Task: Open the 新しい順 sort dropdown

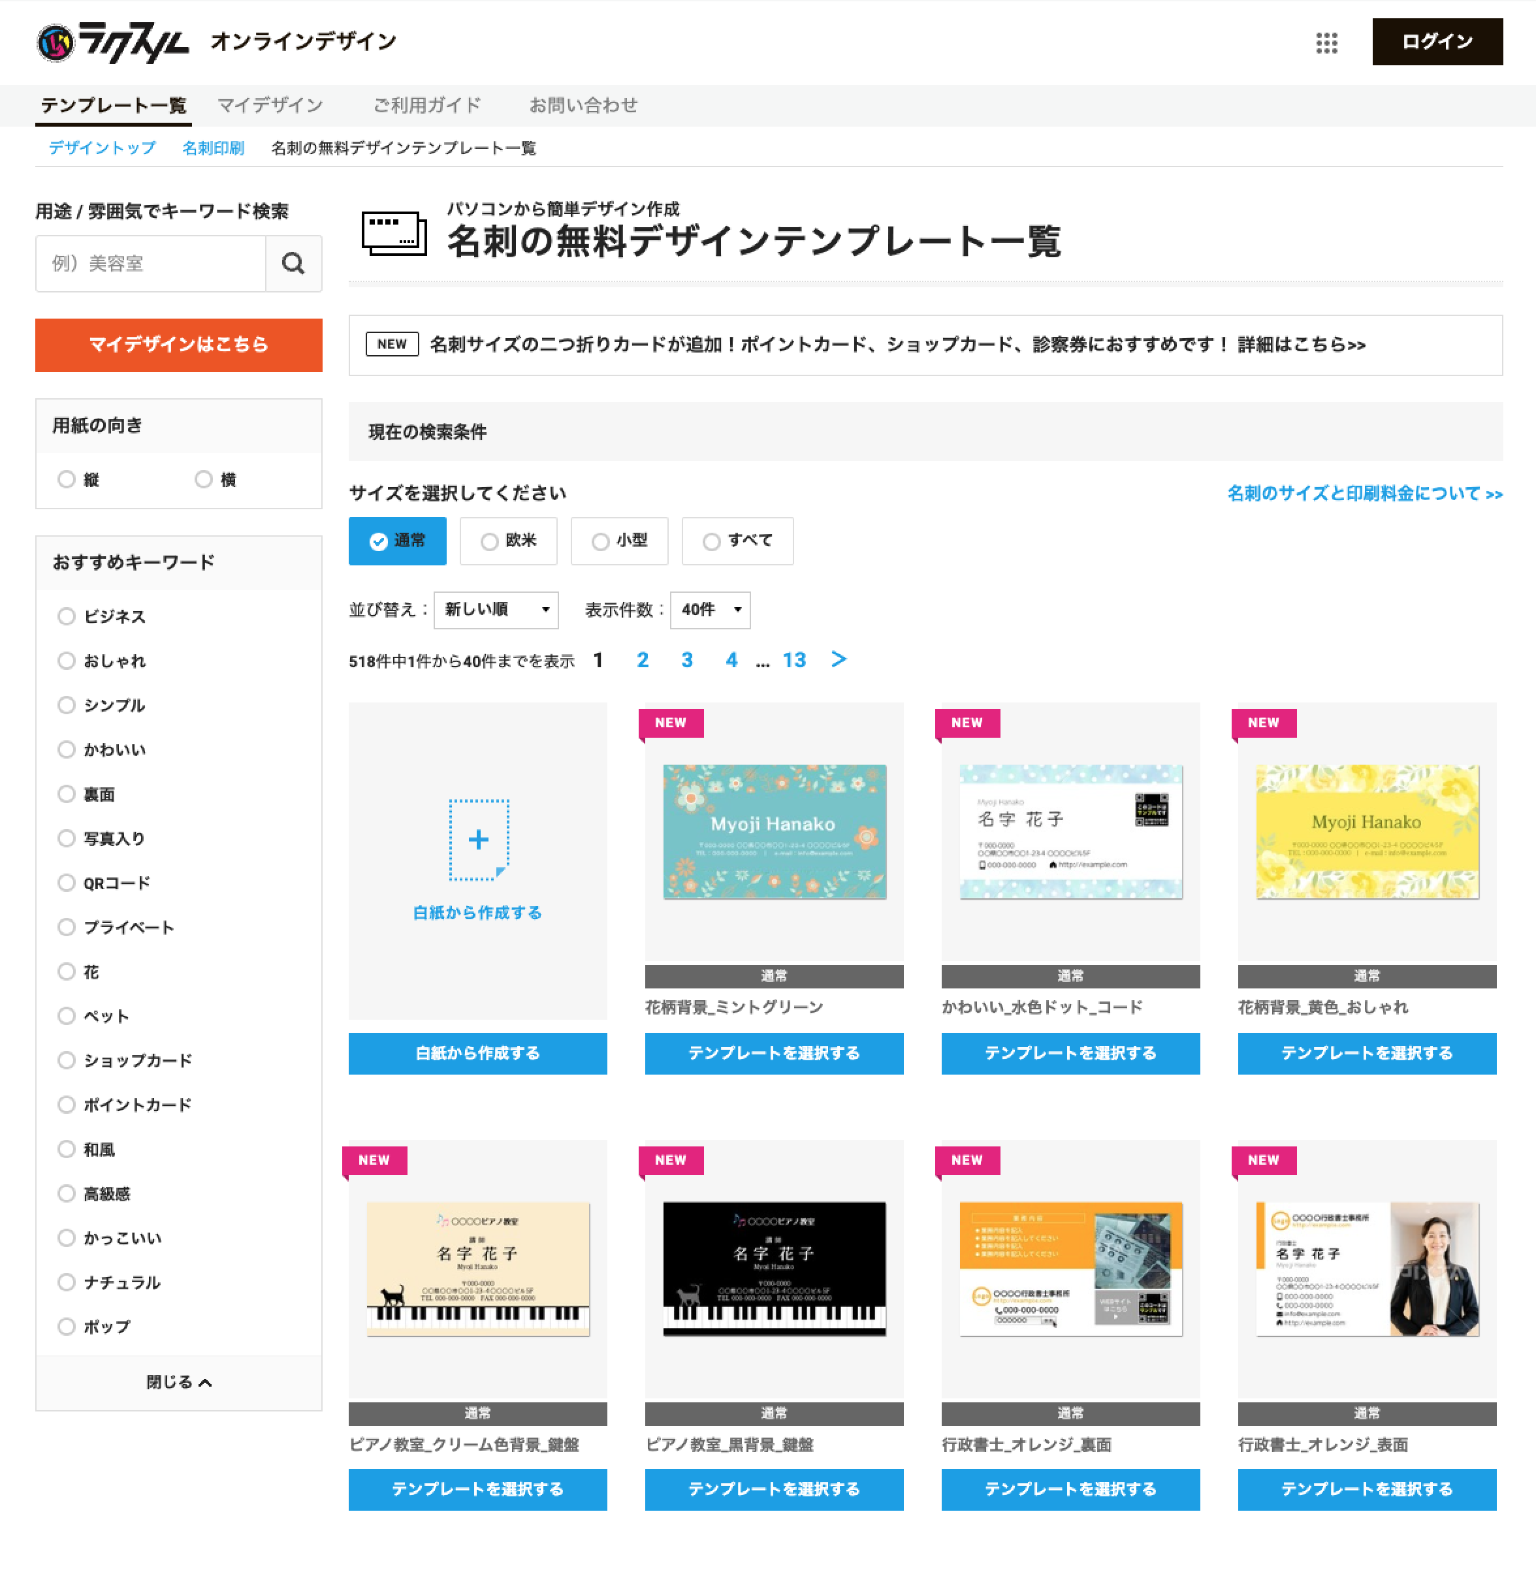Action: point(495,610)
